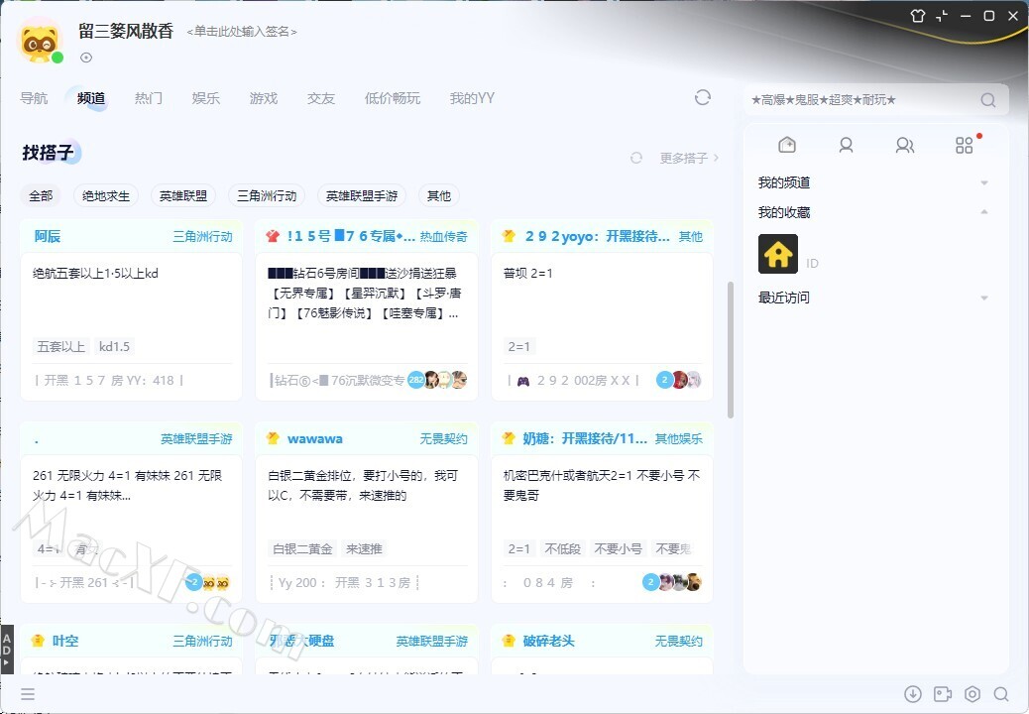
Task: Click the small circle icon below the username
Action: click(x=86, y=58)
